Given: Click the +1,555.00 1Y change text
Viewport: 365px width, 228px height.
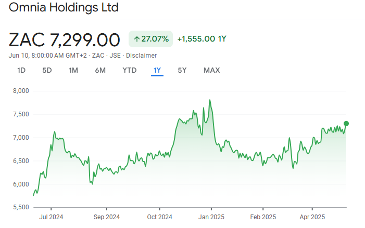Looking at the screenshot, I should point(202,39).
